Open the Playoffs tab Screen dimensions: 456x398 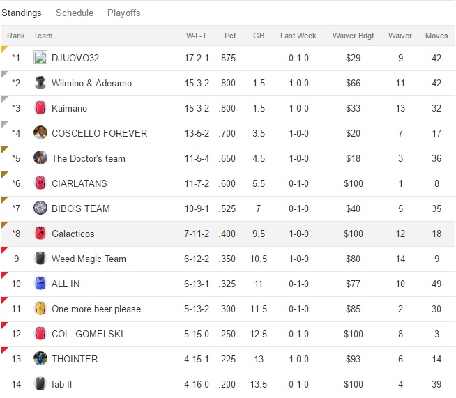click(123, 13)
